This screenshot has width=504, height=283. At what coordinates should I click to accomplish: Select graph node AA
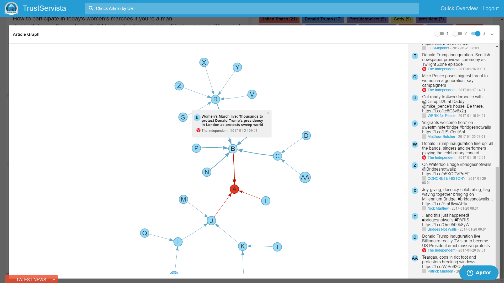(x=305, y=177)
